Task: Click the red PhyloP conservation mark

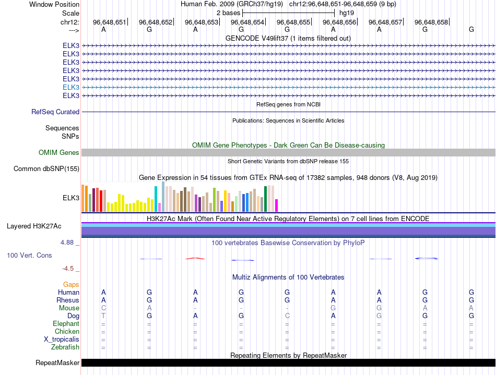Action: pos(195,258)
